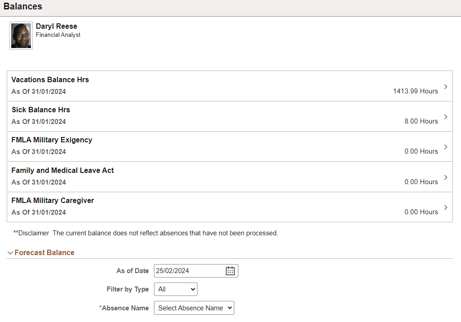
Task: Click the Daryl Reese name text
Action: [x=57, y=26]
